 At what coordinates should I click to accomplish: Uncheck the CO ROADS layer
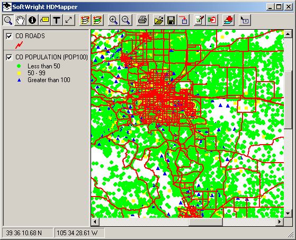pos(9,36)
